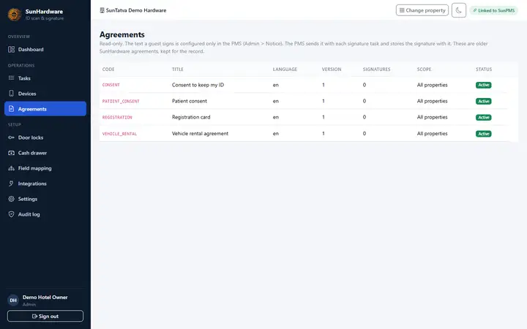Viewport: 527px width, 329px height.
Task: Click Active status in VEHICLE_RENTAL row
Action: point(484,134)
